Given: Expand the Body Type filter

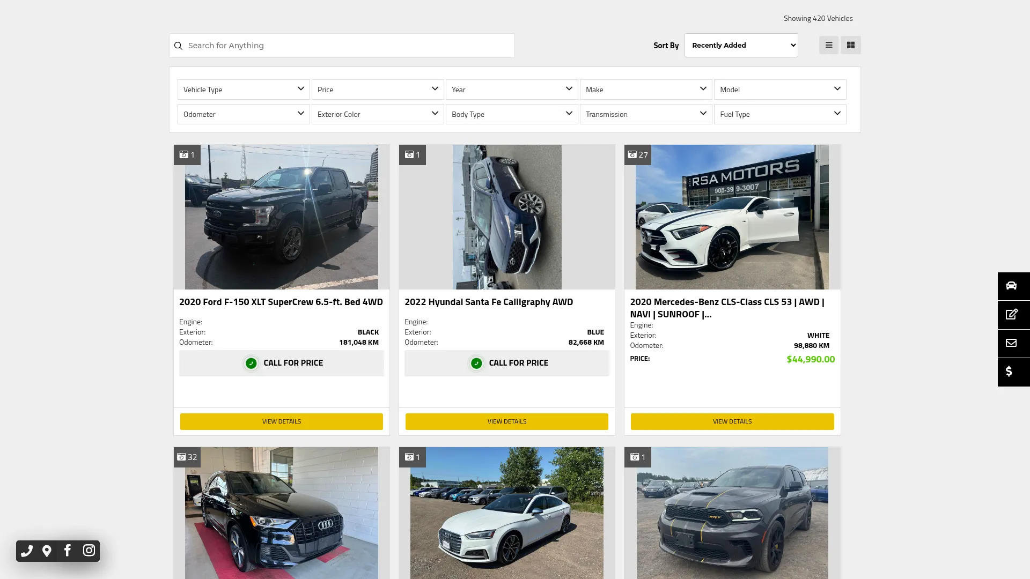Looking at the screenshot, I should pos(512,114).
